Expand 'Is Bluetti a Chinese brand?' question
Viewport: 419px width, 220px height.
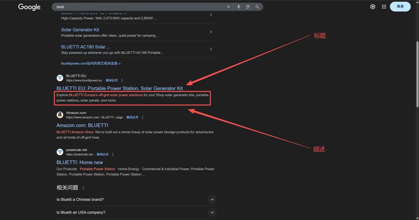212,200
